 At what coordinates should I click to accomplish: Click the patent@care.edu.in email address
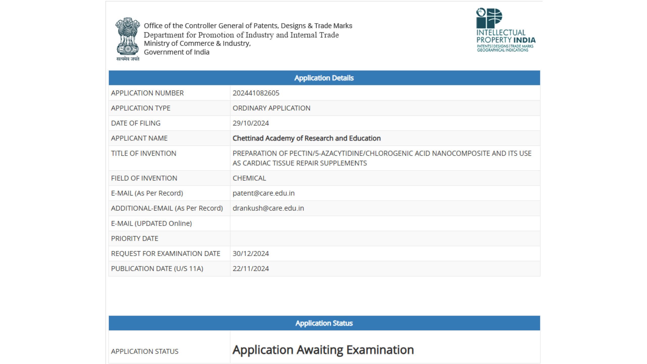(x=263, y=193)
